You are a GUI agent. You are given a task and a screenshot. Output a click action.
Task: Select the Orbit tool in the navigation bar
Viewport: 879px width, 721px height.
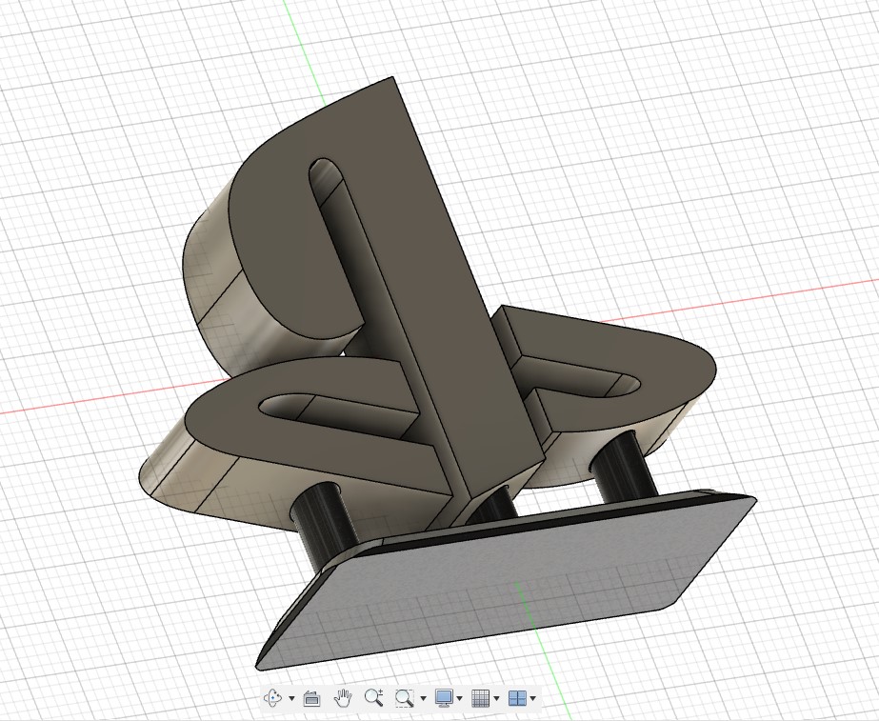pos(273,697)
